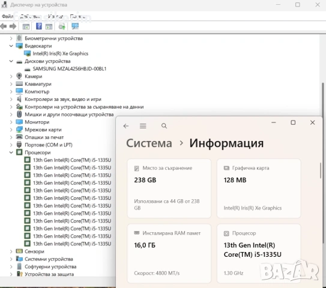Open the Действие menu in Device Manager
Viewport: 326px width, 288px height.
point(31,16)
